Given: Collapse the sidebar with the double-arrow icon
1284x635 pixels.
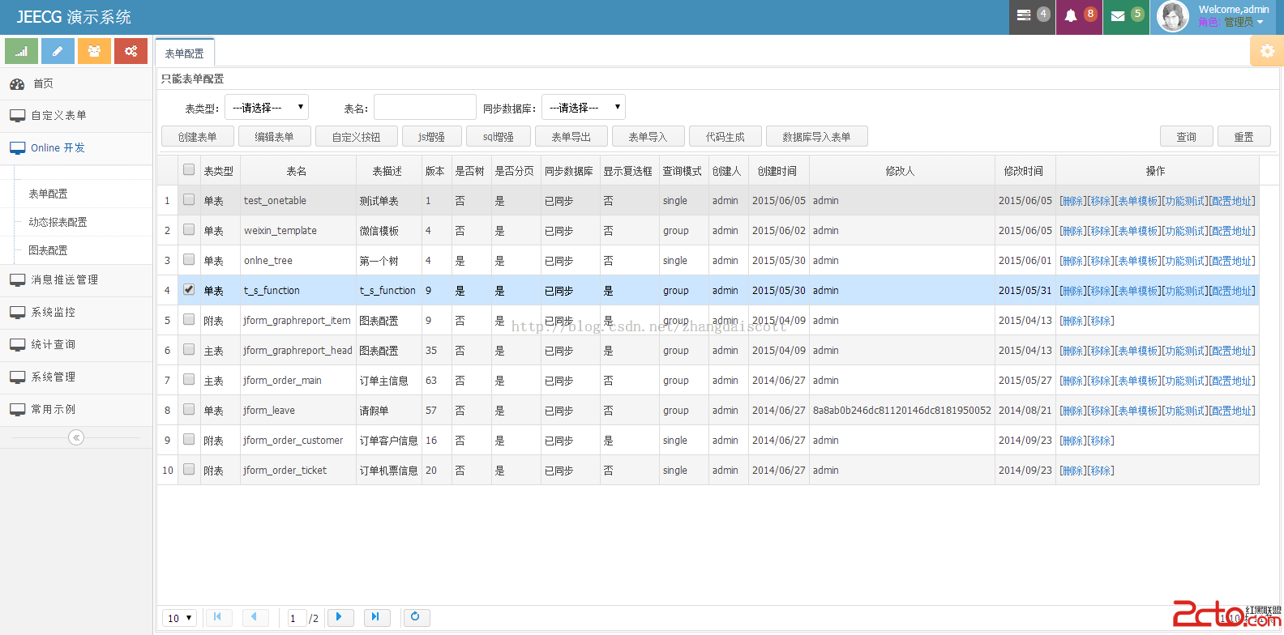Looking at the screenshot, I should tap(76, 437).
